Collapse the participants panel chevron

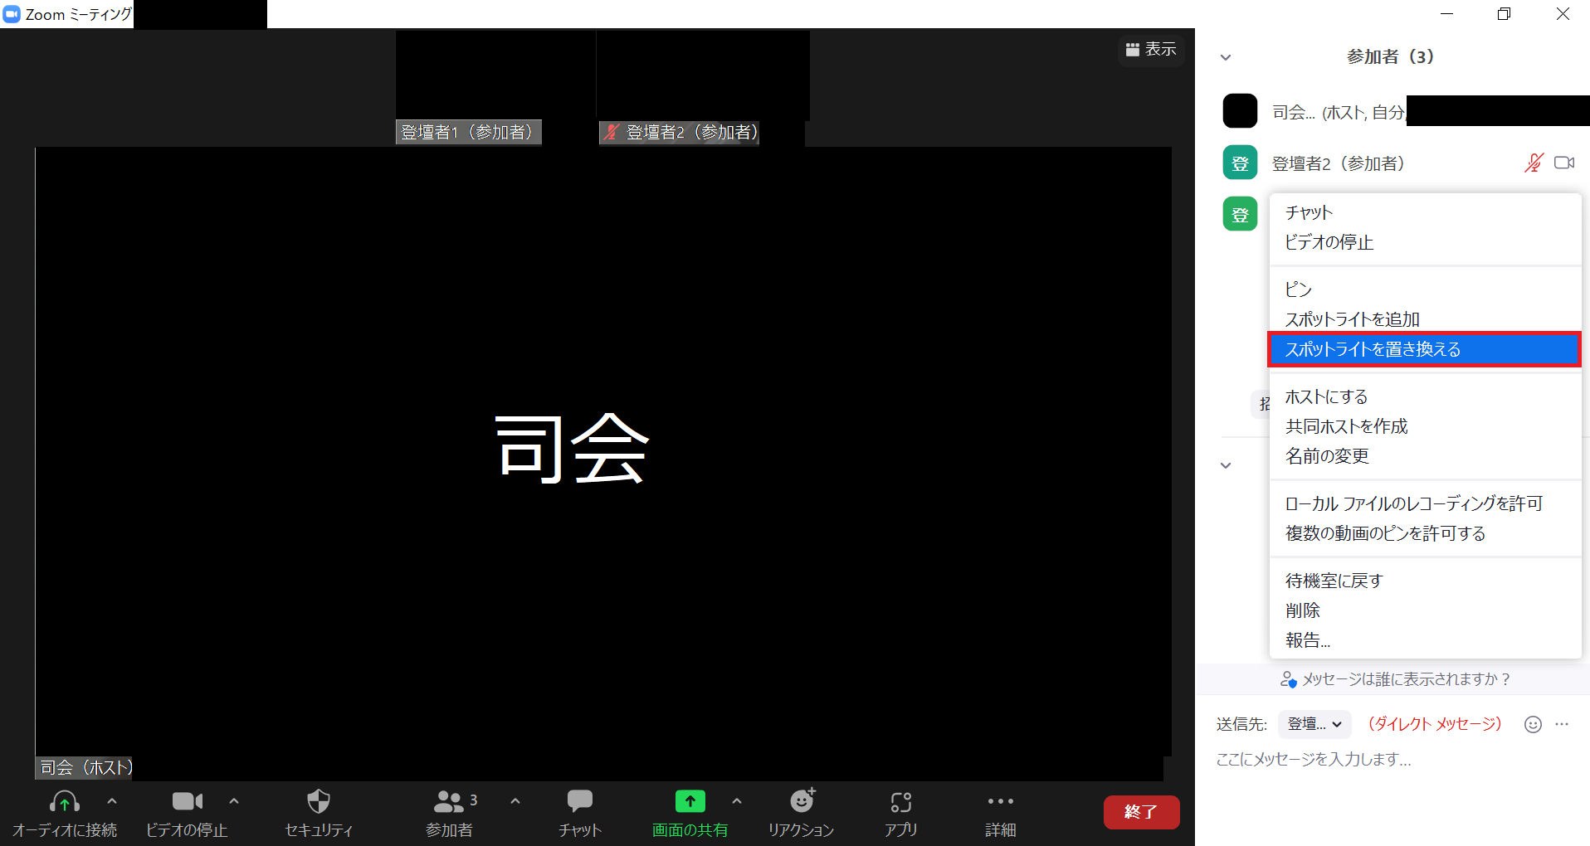click(x=1226, y=57)
